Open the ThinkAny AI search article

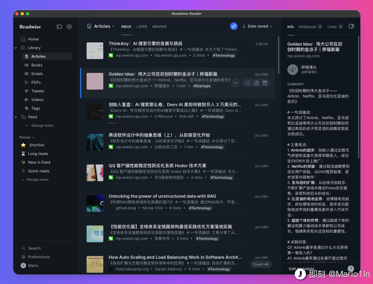[145, 43]
